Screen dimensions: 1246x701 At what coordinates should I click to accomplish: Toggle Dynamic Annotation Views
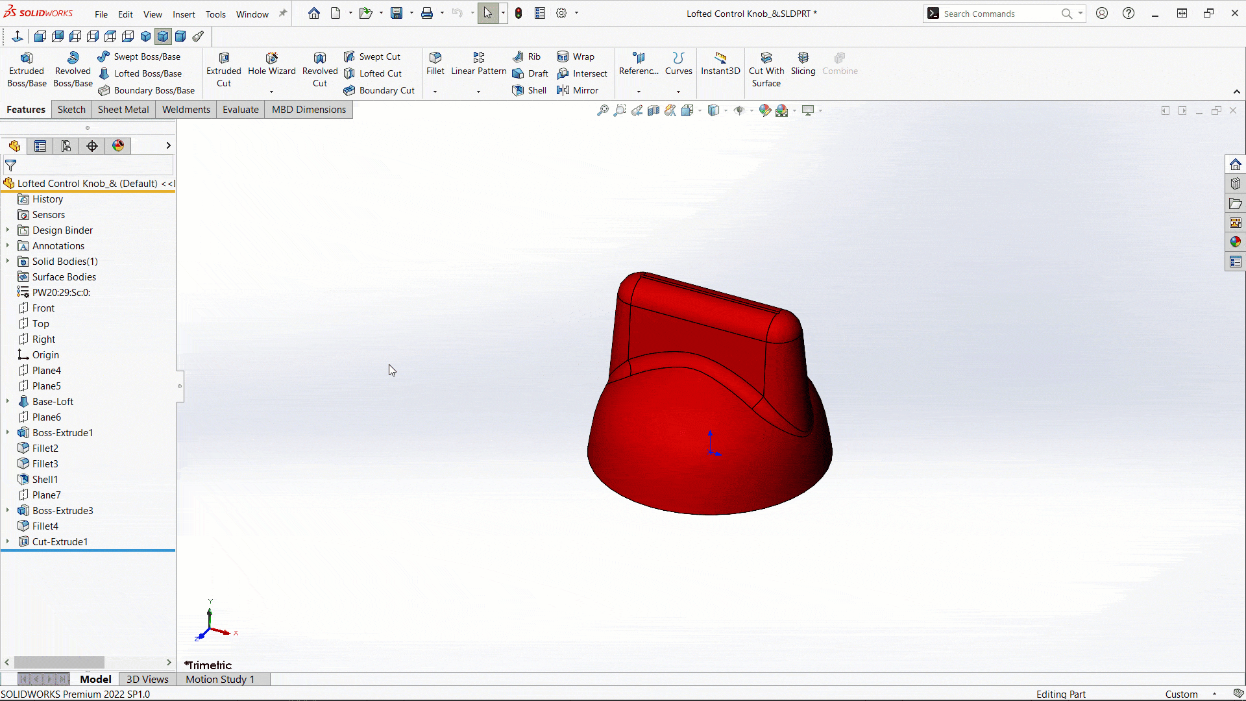click(x=670, y=110)
